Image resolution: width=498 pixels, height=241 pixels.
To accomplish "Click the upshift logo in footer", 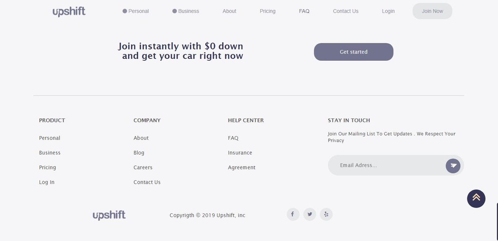I will tap(109, 215).
